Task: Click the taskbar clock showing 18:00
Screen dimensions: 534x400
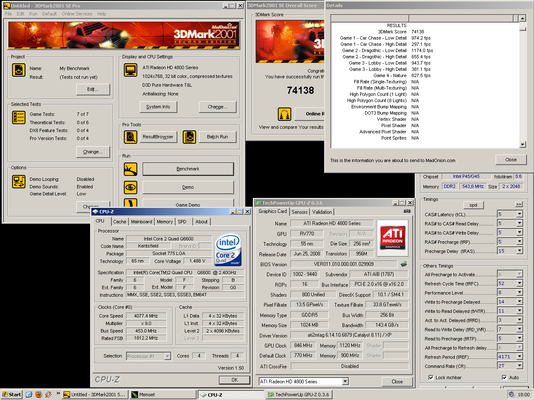Action: pyautogui.click(x=524, y=394)
